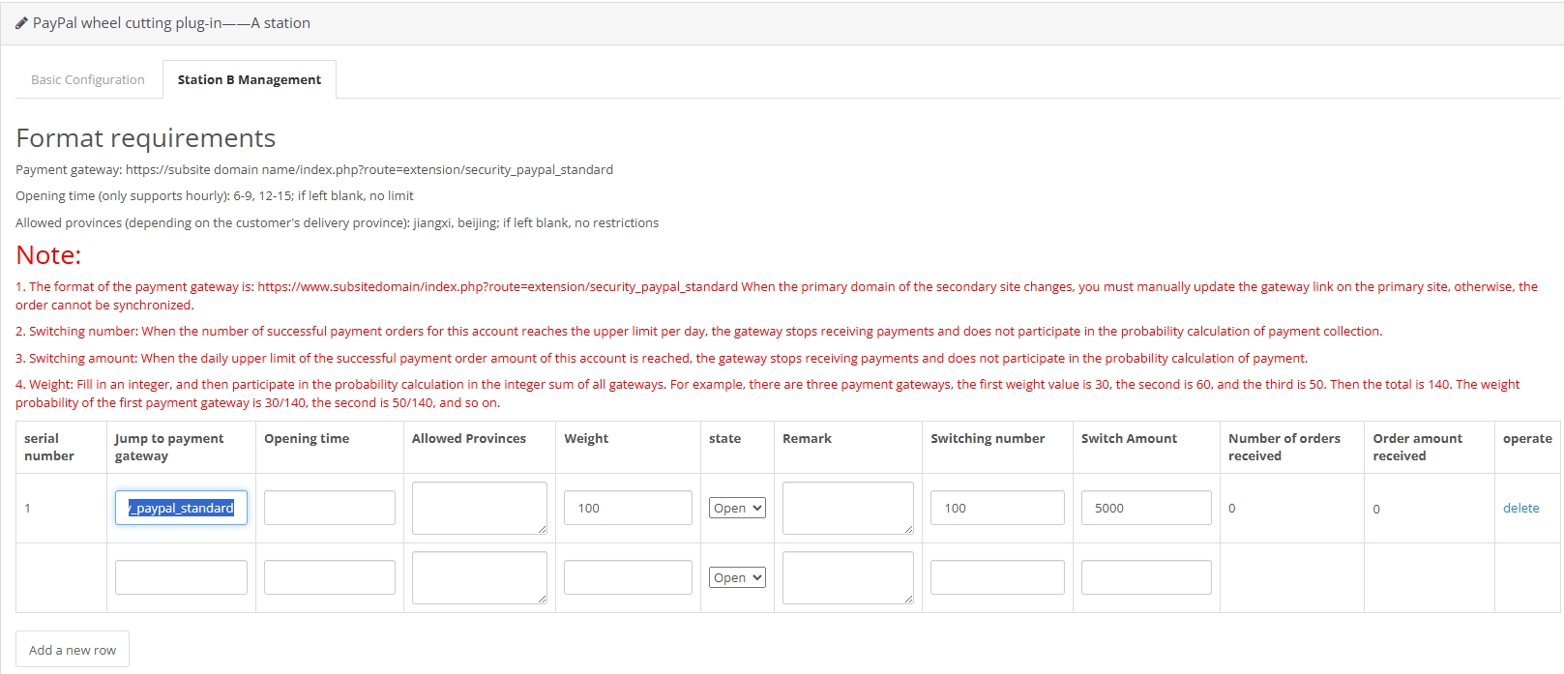
Task: Click the empty Switching number field in row 2
Action: click(x=996, y=577)
